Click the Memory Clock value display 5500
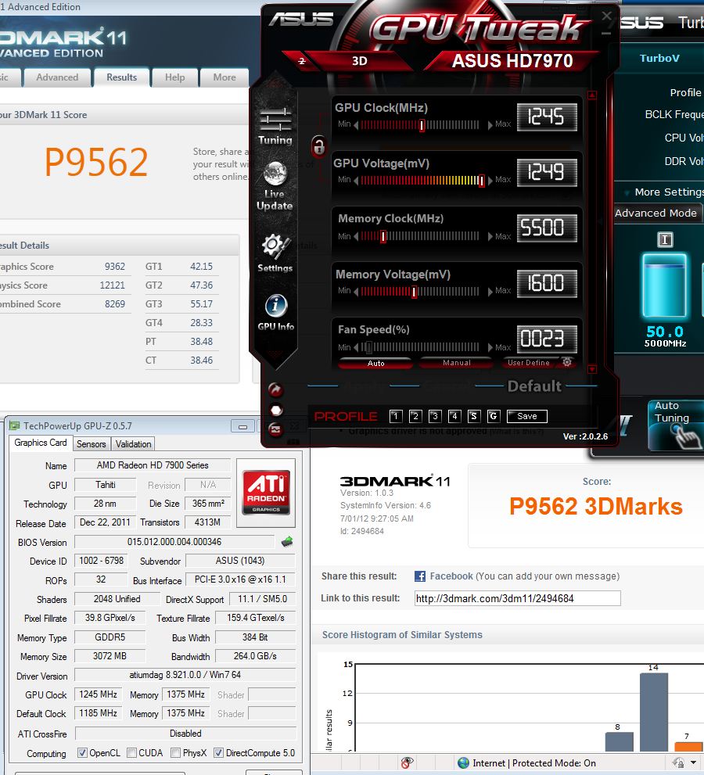Screen dimensions: 704x775 point(547,228)
